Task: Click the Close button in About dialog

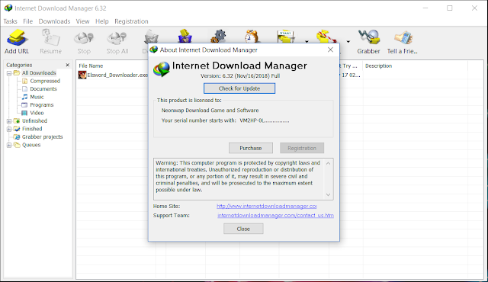Action: (x=243, y=229)
